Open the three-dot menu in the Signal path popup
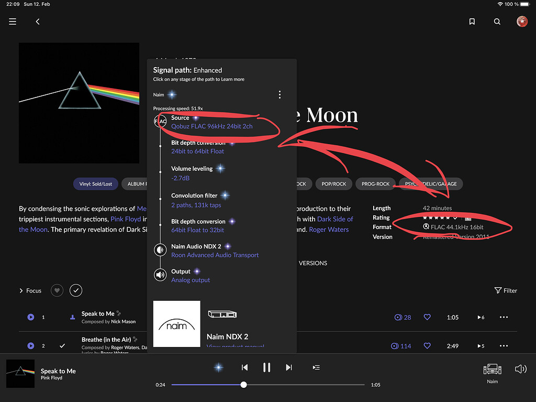The width and height of the screenshot is (536, 402). (280, 94)
